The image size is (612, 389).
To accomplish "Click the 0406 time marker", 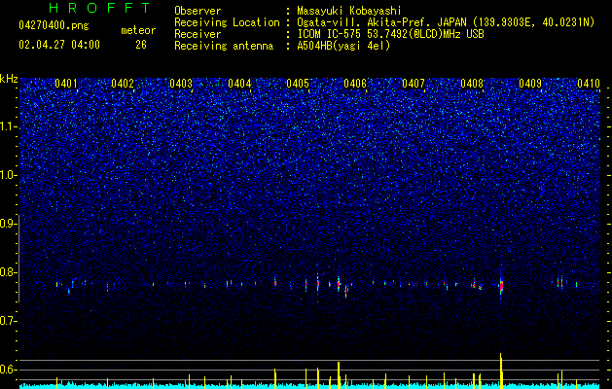I will point(355,84).
